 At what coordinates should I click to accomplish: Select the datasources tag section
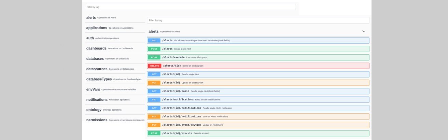[97, 69]
